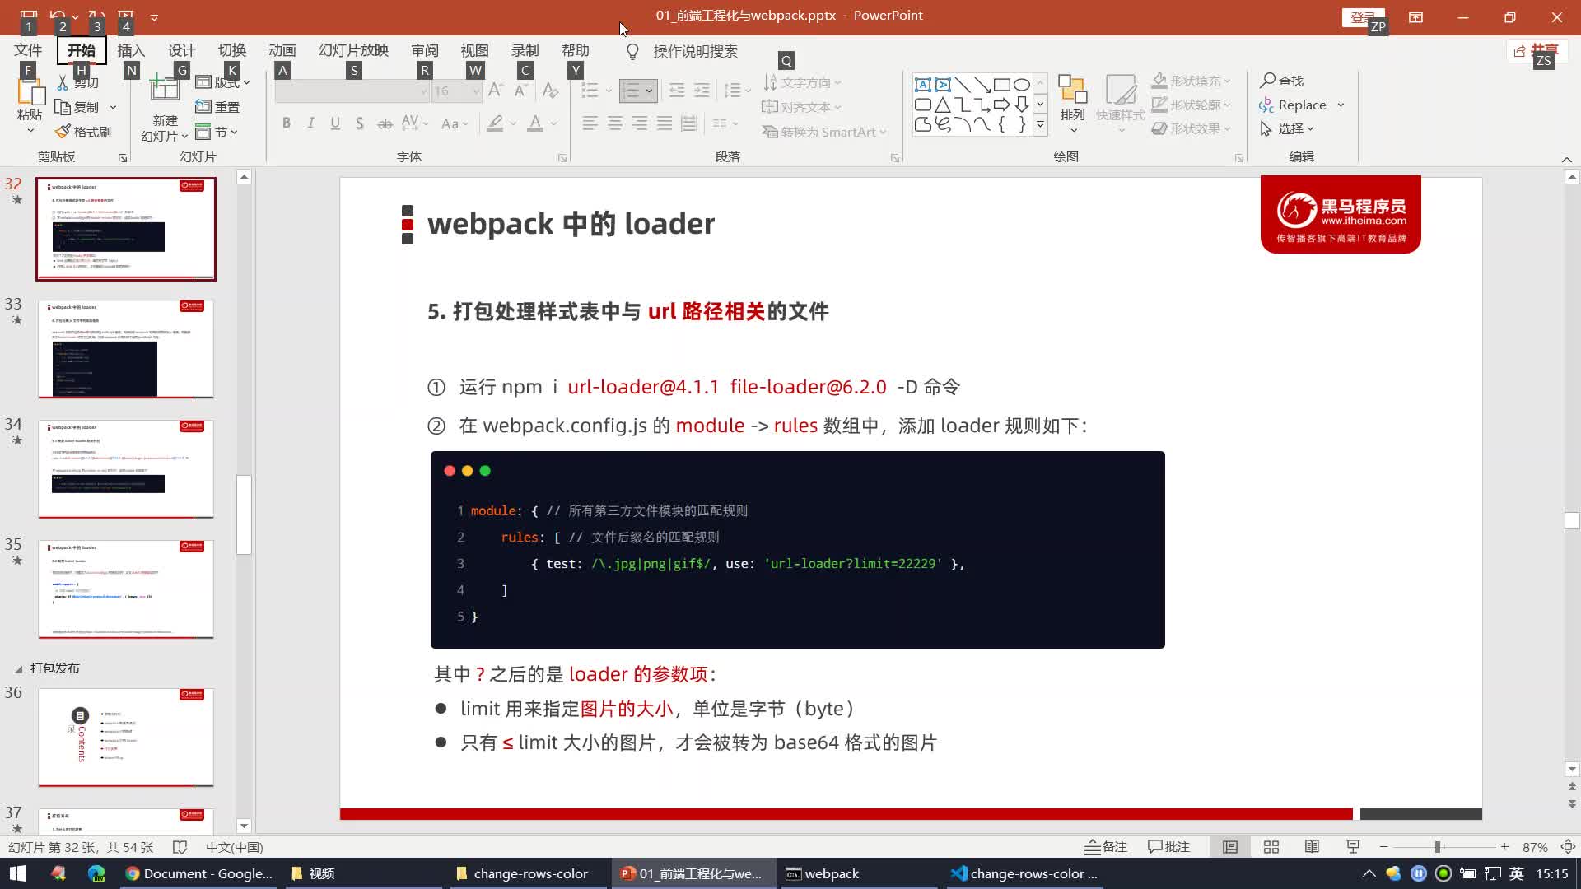Toggle Bold formatting
Screen dimensions: 1581x889
[x=287, y=123]
